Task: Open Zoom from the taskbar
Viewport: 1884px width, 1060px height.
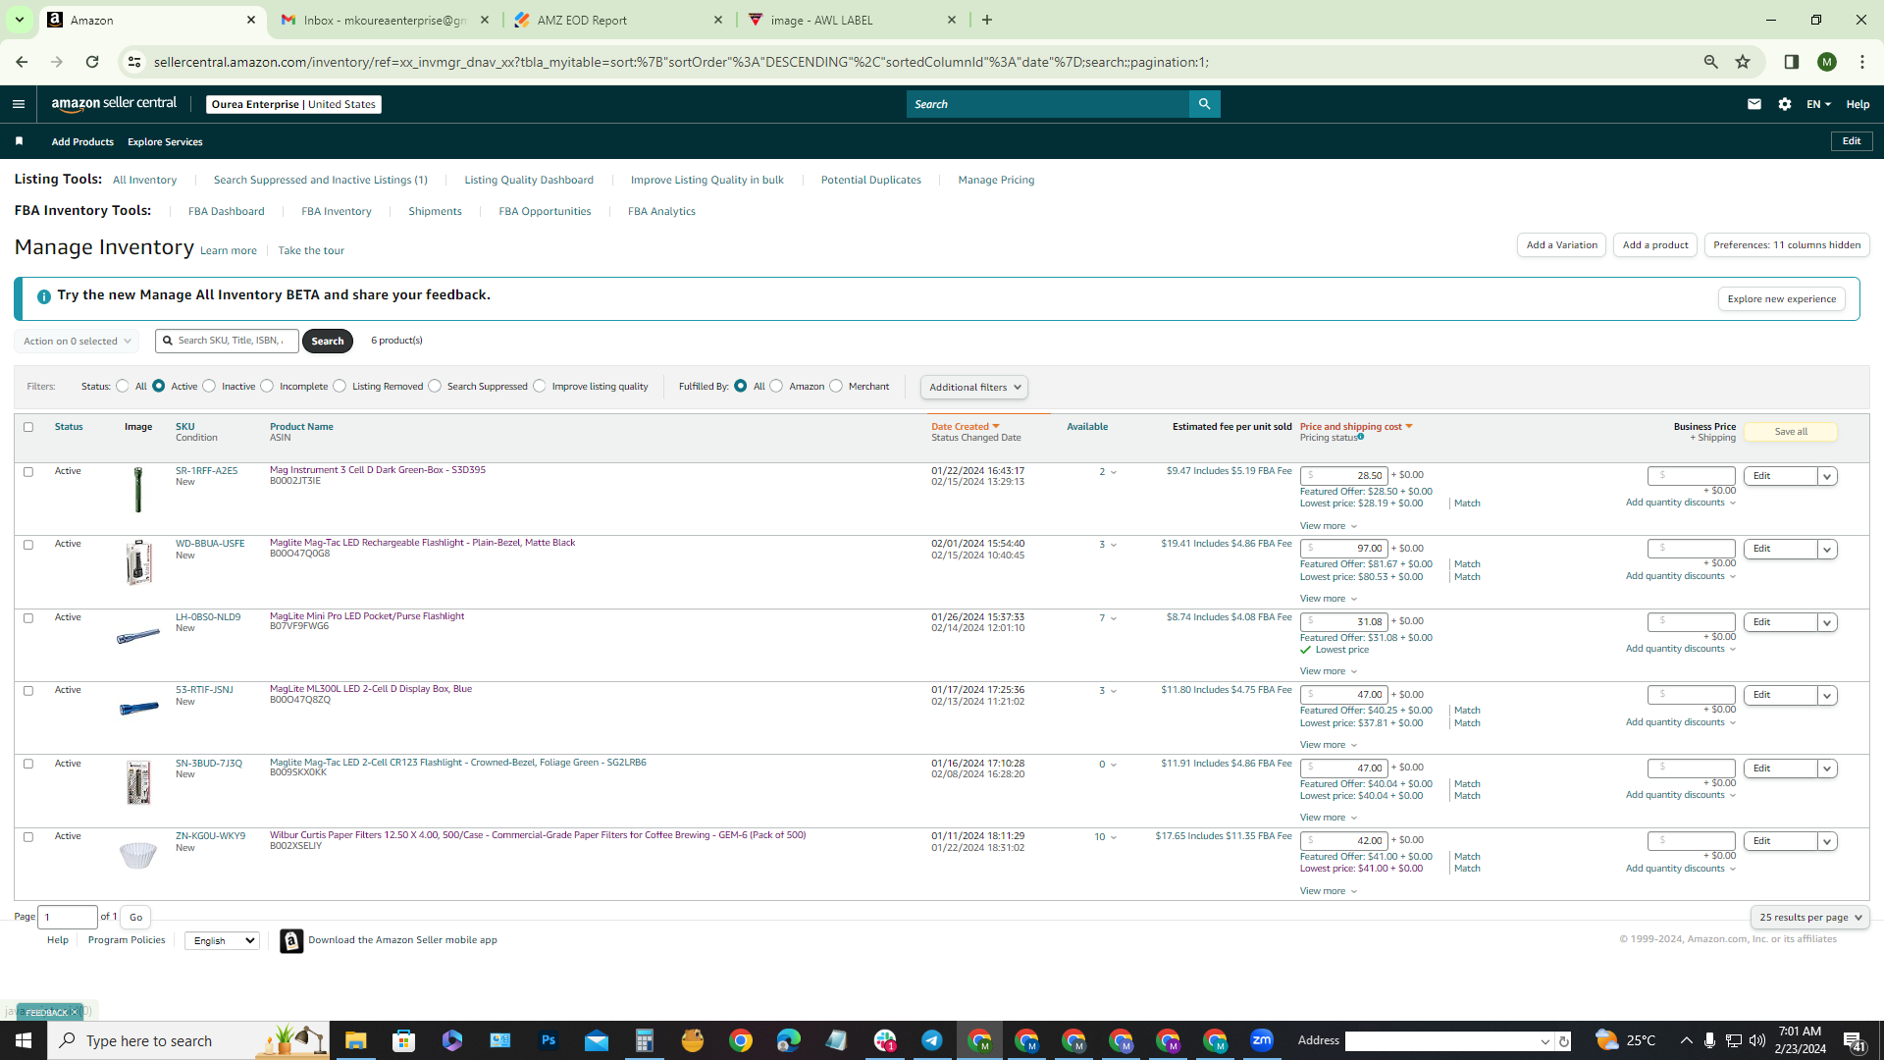Action: pyautogui.click(x=1262, y=1040)
